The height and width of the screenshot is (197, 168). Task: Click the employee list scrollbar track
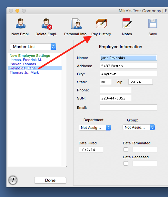[64, 110]
